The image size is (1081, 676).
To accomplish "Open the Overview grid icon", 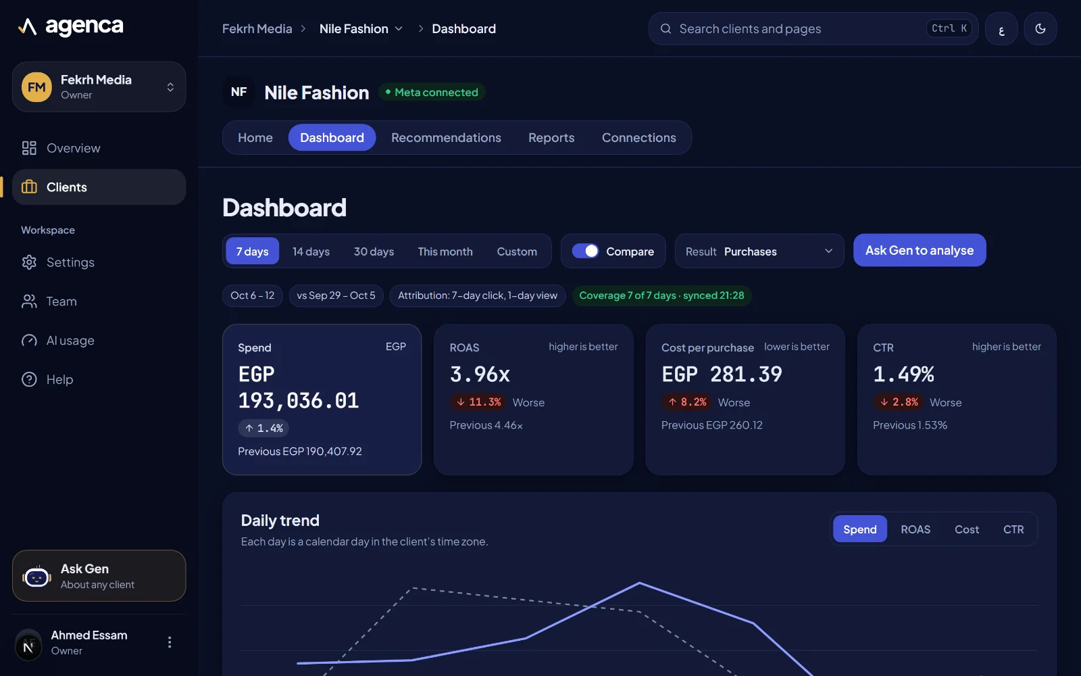I will coord(29,148).
